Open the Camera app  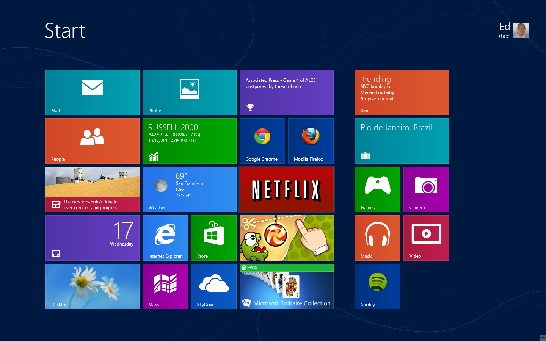click(426, 189)
